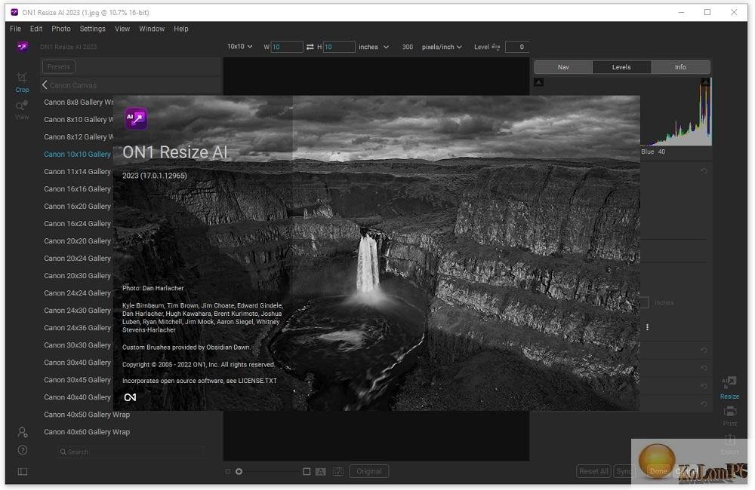Select Canon 24x36 Gallery preset
Image resolution: width=755 pixels, height=490 pixels.
coord(77,327)
